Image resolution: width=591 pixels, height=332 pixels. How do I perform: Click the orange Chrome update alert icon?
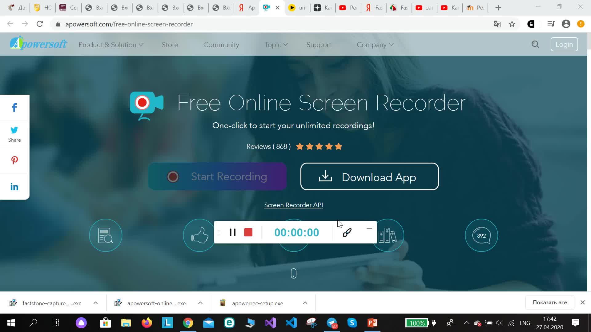[581, 24]
